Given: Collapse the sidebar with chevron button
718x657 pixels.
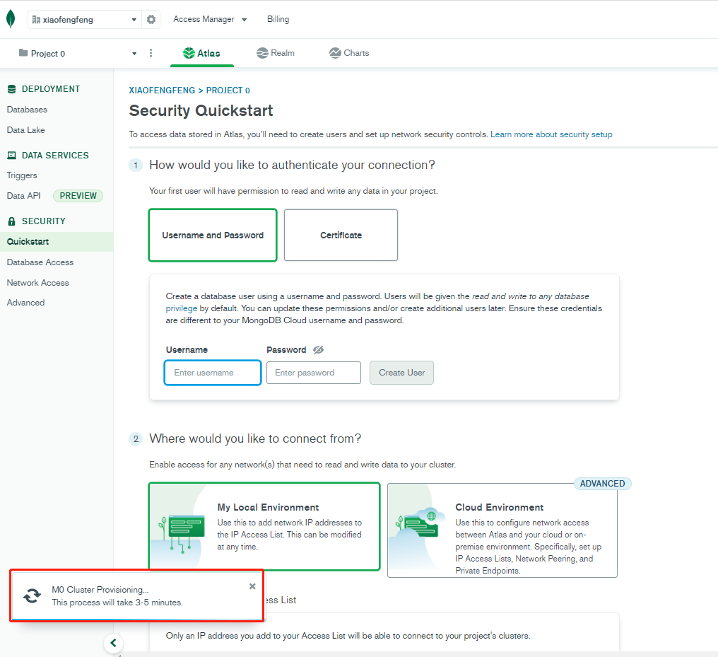Looking at the screenshot, I should tap(113, 643).
